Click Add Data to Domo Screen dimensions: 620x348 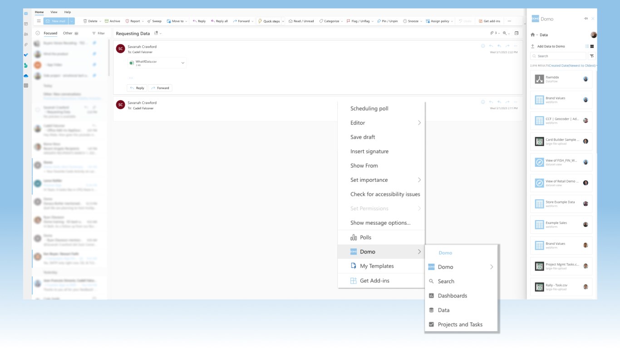548,46
